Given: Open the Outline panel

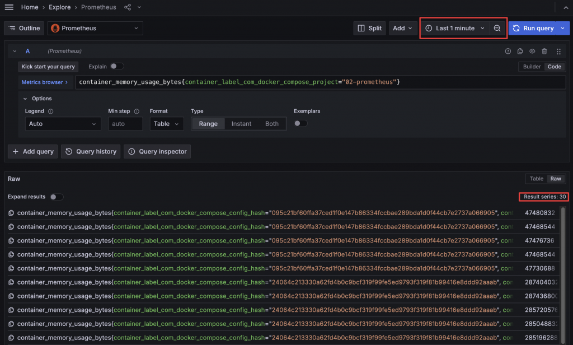Looking at the screenshot, I should click(24, 28).
